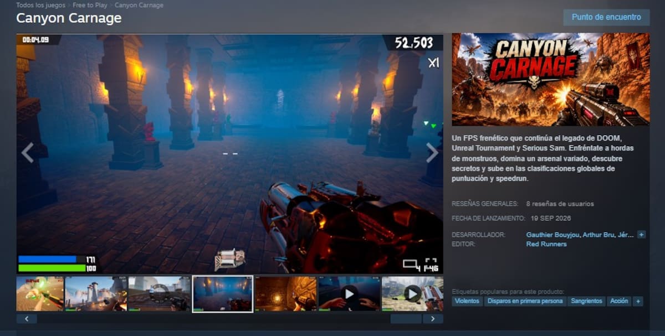Click the main dungeon screenshot image
Image resolution: width=665 pixels, height=336 pixels.
[229, 154]
